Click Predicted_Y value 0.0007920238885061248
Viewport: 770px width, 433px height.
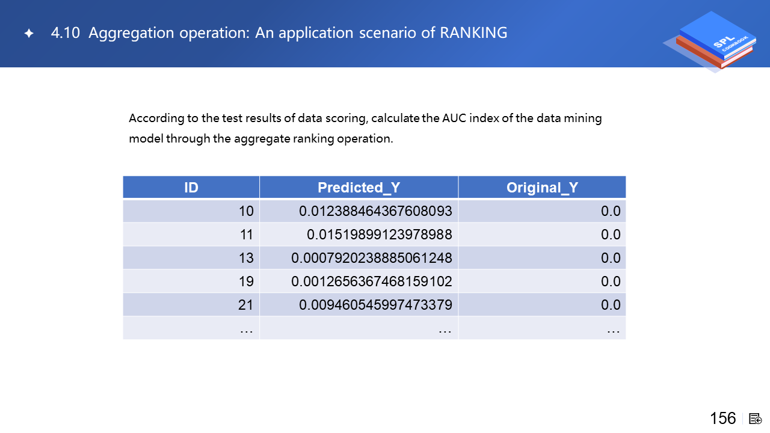[371, 258]
